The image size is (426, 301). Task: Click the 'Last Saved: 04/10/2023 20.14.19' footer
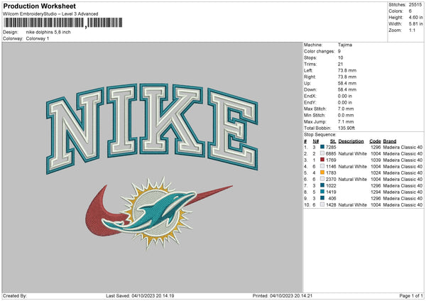(140, 295)
